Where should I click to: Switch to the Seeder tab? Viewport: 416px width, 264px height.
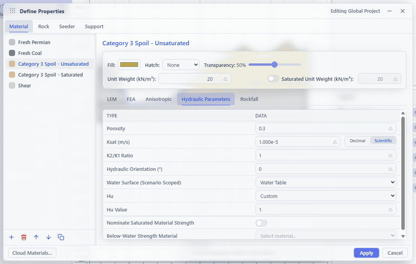click(x=67, y=27)
